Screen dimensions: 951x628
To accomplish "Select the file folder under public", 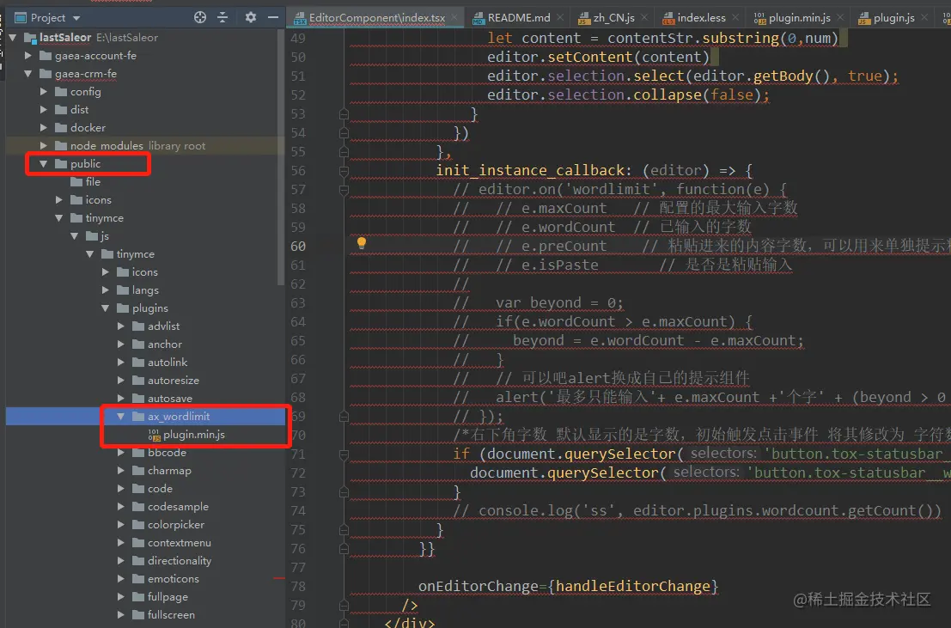I will click(86, 182).
